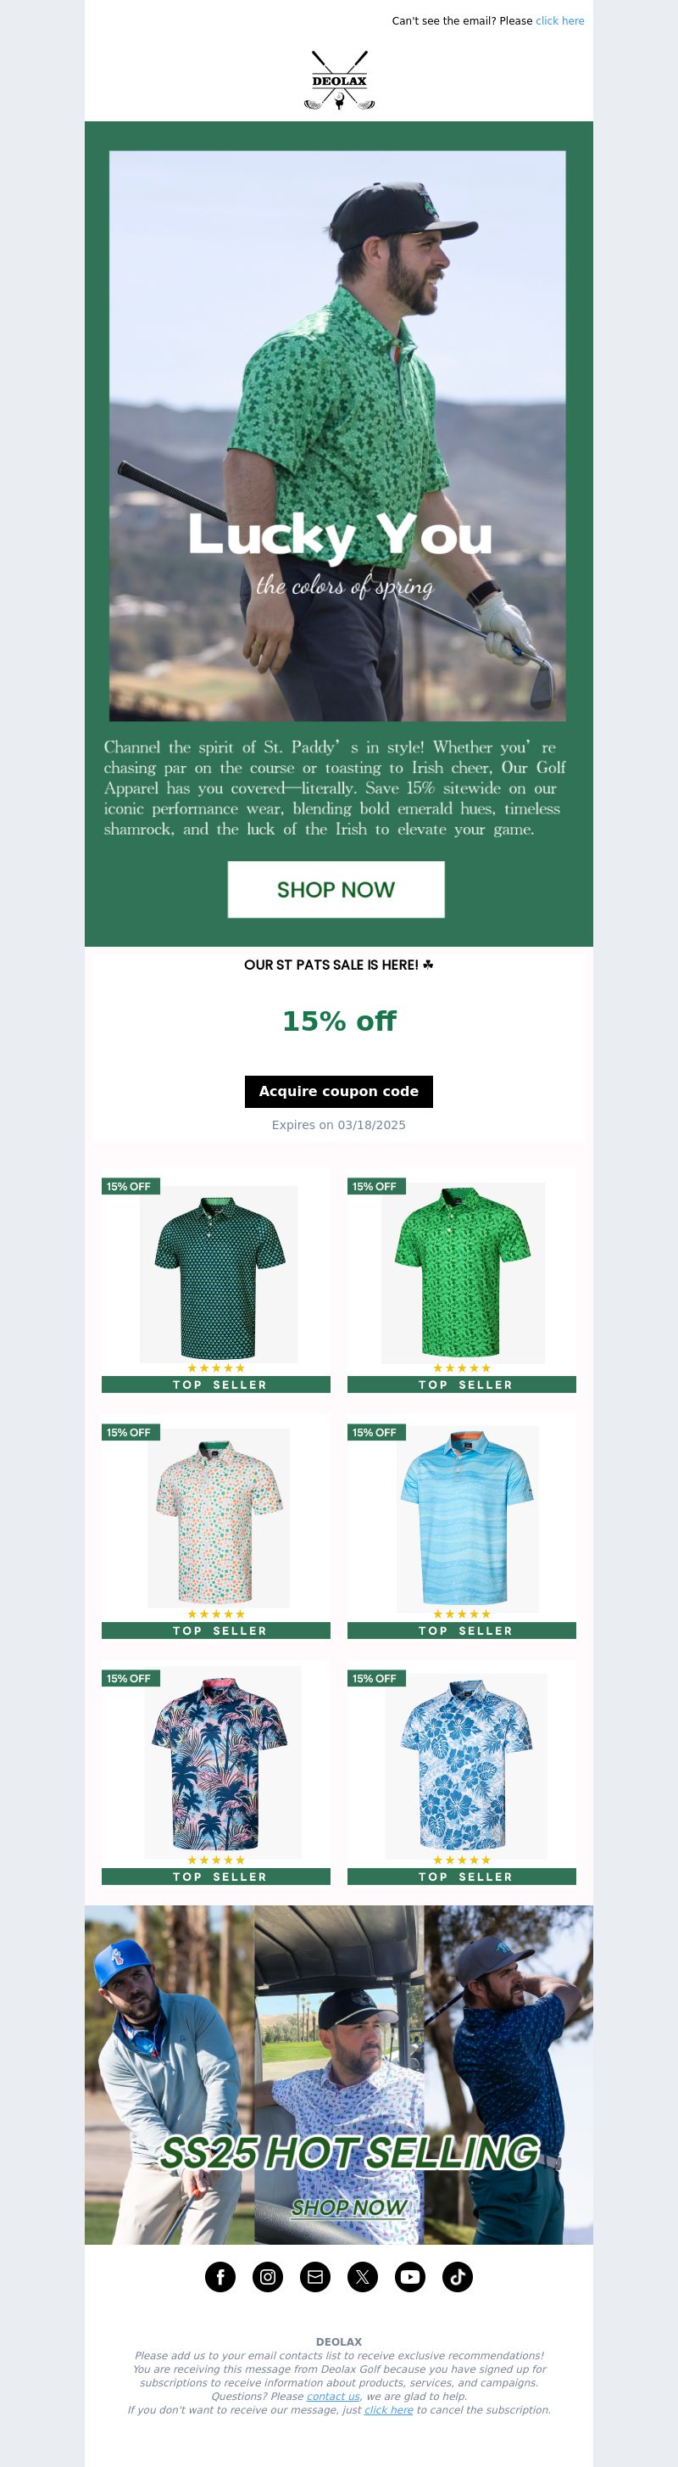Open the Instagram social icon
The height and width of the screenshot is (2467, 678).
[268, 2276]
